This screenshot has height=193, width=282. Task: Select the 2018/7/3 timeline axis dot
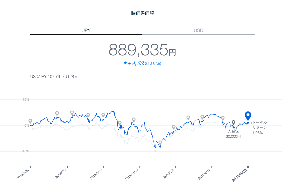67,167
